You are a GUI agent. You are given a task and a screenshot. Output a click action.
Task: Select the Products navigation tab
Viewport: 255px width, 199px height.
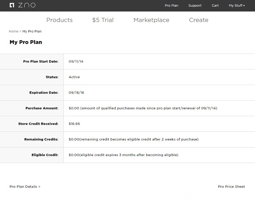point(60,20)
